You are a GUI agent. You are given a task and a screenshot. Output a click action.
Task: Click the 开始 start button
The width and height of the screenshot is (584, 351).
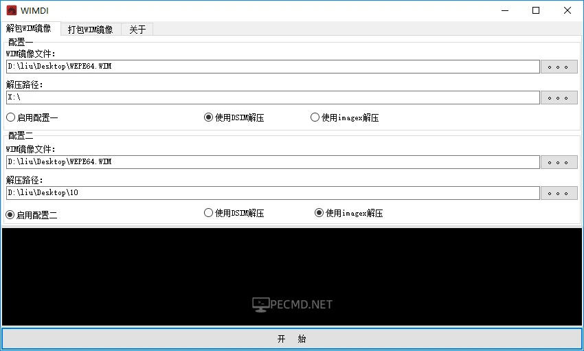pos(291,339)
